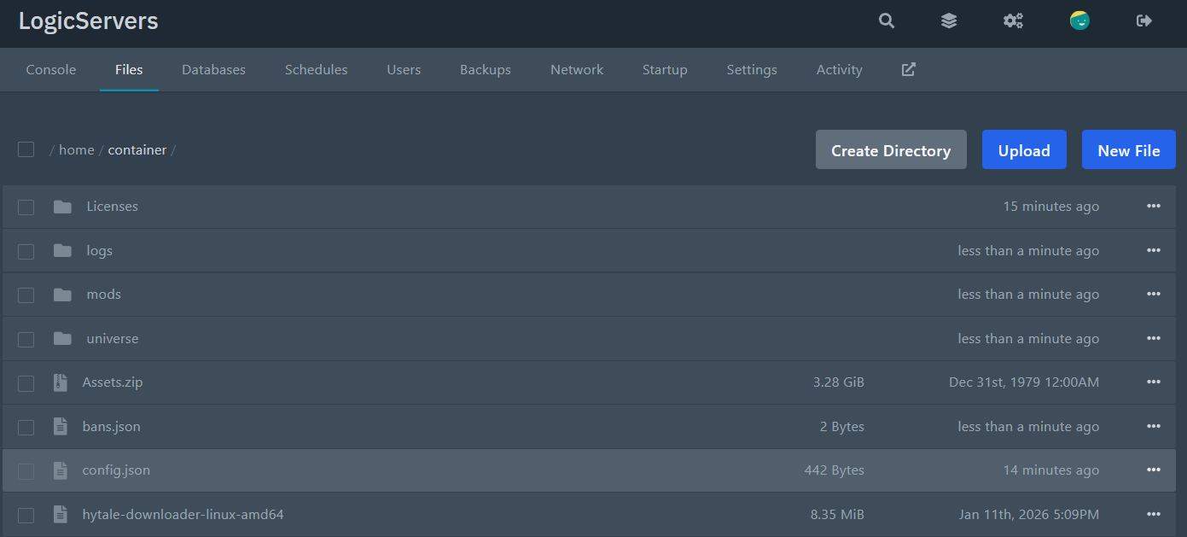Click the user avatar in the header
Viewport: 1187px width, 537px height.
click(x=1079, y=20)
